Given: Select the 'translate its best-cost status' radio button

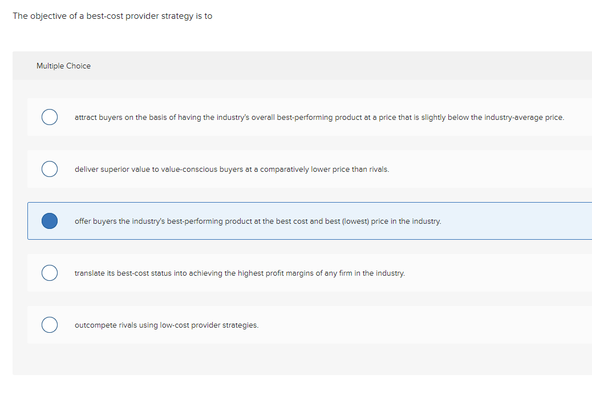Looking at the screenshot, I should (50, 273).
